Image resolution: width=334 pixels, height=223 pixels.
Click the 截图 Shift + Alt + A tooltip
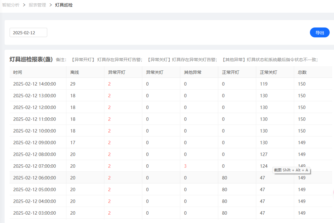[x=291, y=170]
